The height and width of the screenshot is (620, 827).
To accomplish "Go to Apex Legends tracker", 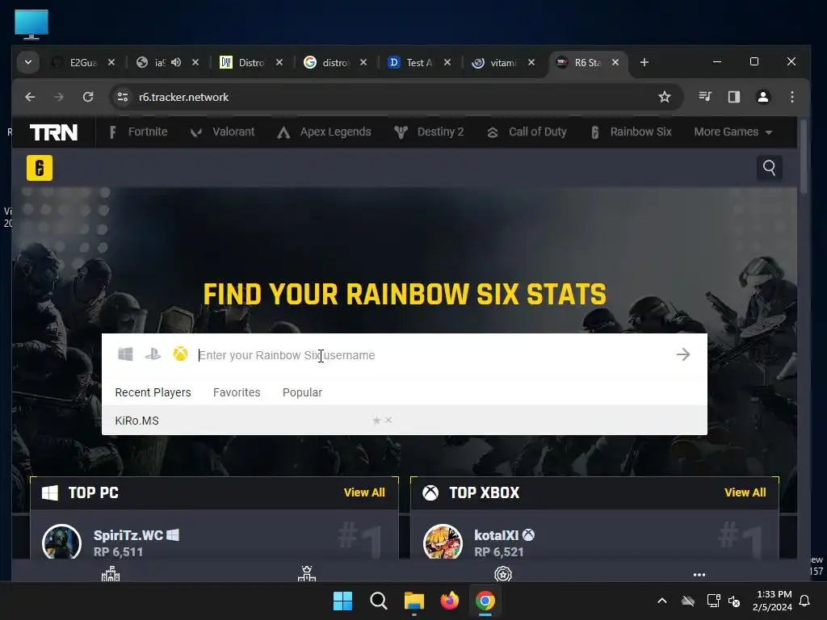I will (325, 132).
